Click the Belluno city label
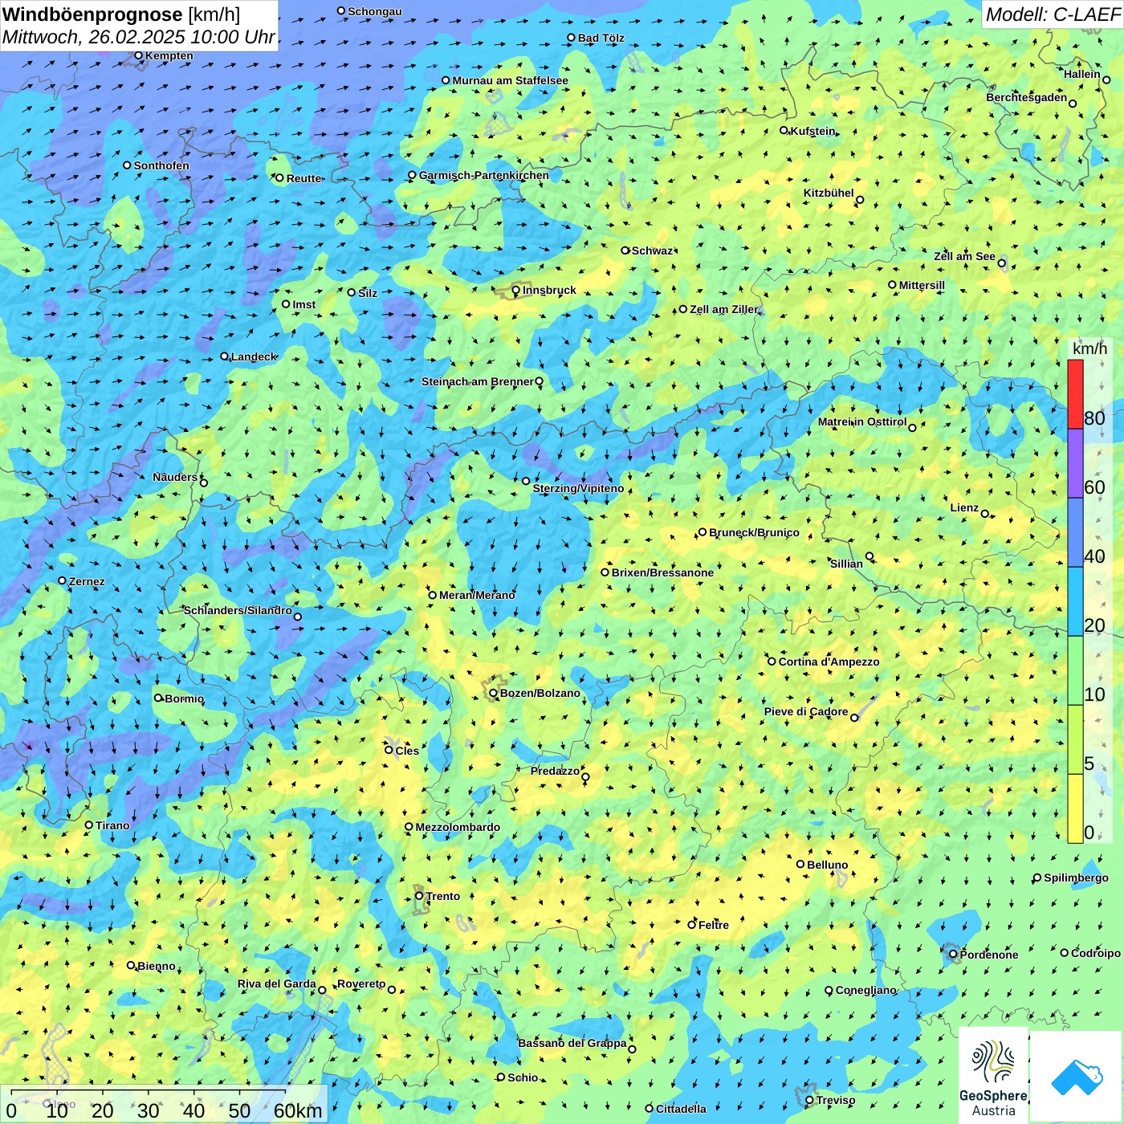This screenshot has width=1124, height=1124. pyautogui.click(x=827, y=865)
